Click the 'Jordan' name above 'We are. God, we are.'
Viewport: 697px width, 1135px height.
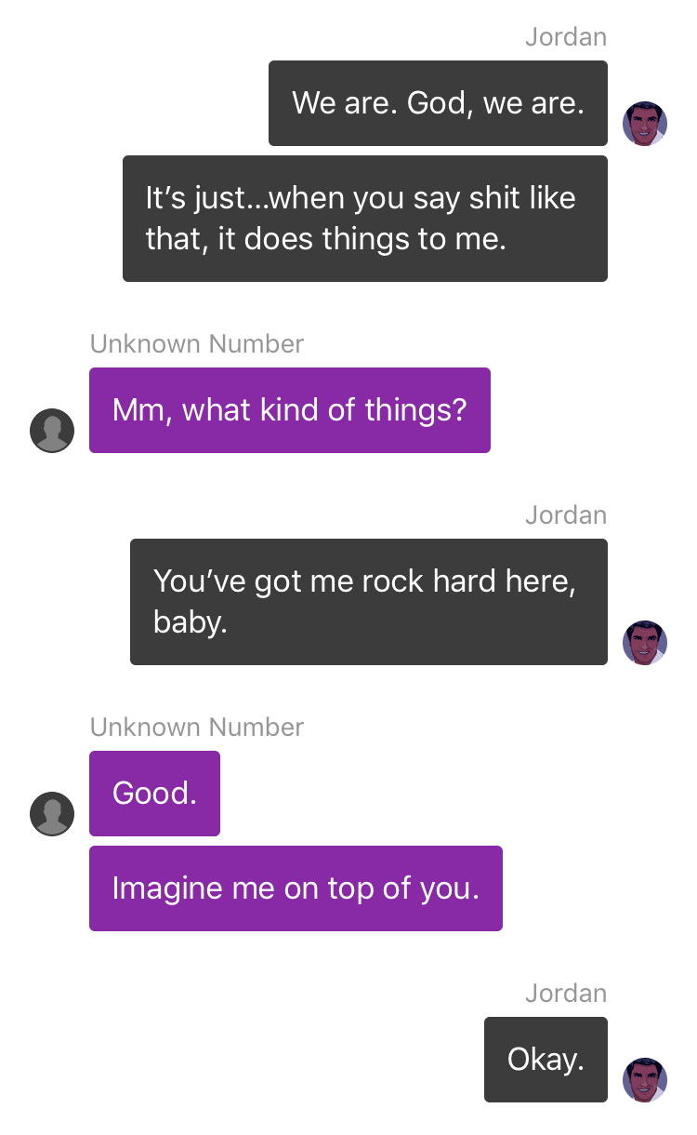pyautogui.click(x=566, y=37)
